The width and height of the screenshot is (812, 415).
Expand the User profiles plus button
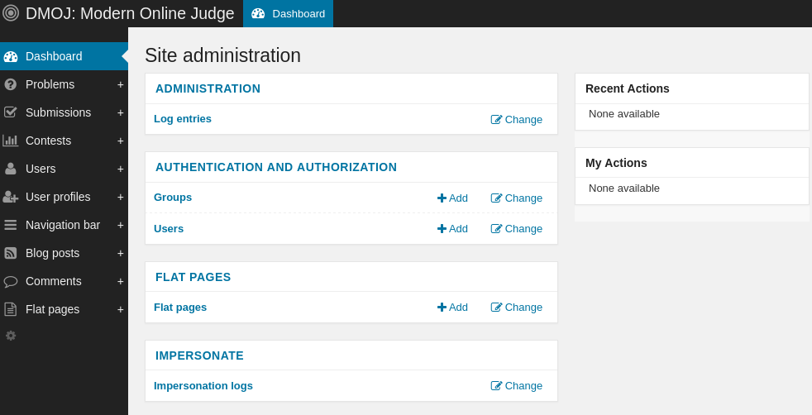(x=120, y=197)
